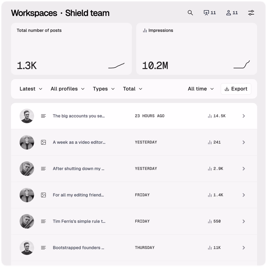The height and width of the screenshot is (267, 267).
Task: Click the first post author's avatar
Action: coord(27,116)
